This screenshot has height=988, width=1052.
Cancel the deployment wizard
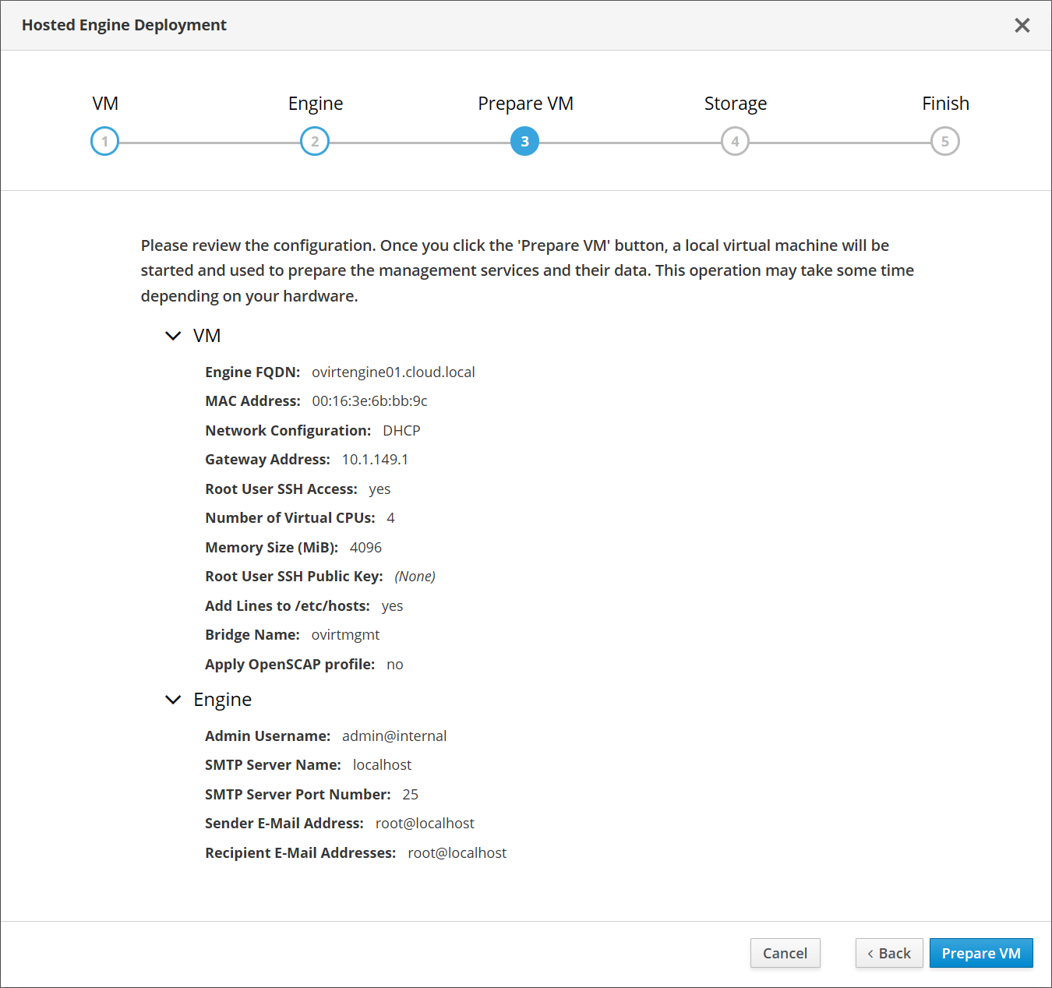point(785,953)
